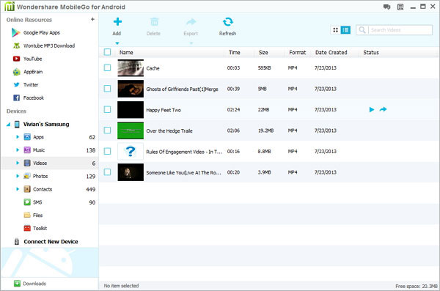Sort by Name column header
440x291 pixels.
coord(126,53)
